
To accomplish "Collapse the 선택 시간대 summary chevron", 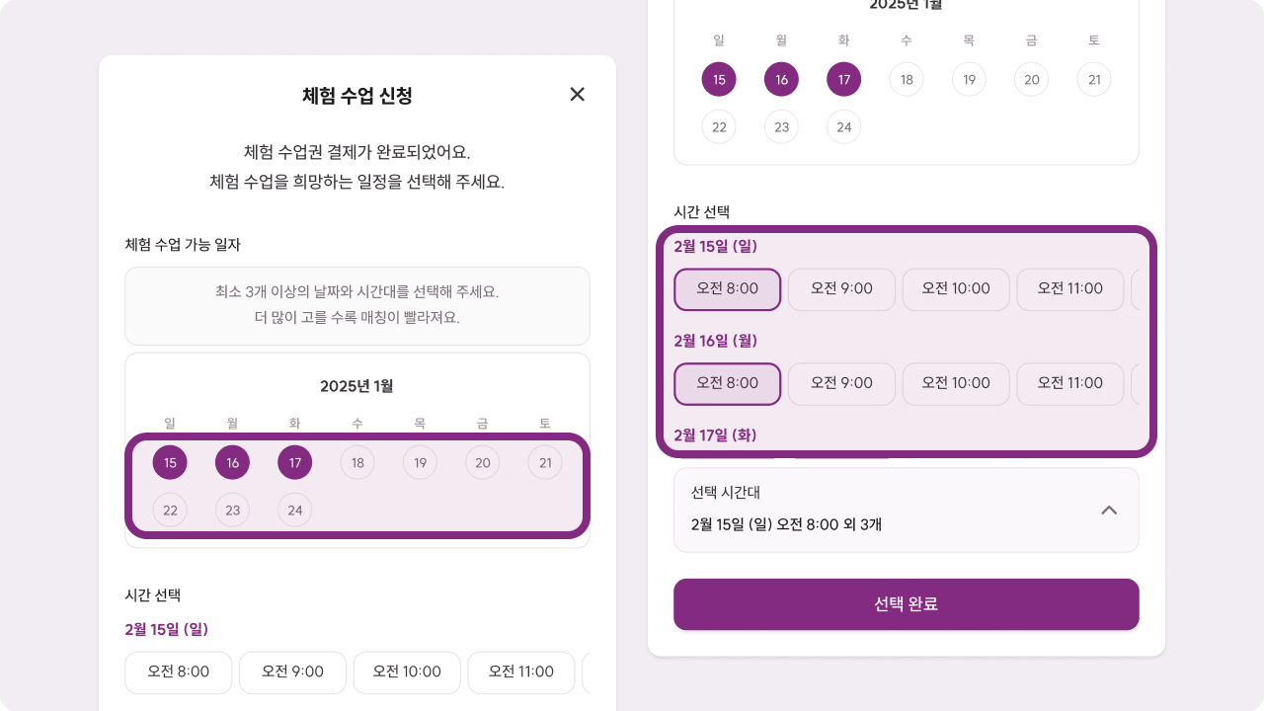I will click(1109, 510).
